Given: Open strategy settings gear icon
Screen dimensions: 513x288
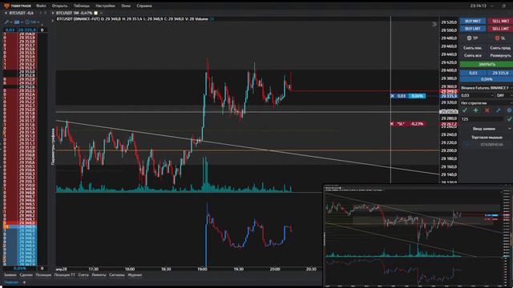Looking at the screenshot, I should [509, 110].
